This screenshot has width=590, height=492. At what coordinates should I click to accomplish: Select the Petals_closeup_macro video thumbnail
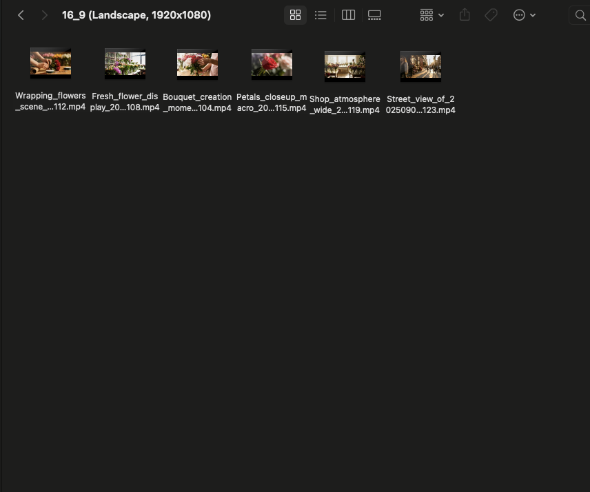tap(272, 65)
